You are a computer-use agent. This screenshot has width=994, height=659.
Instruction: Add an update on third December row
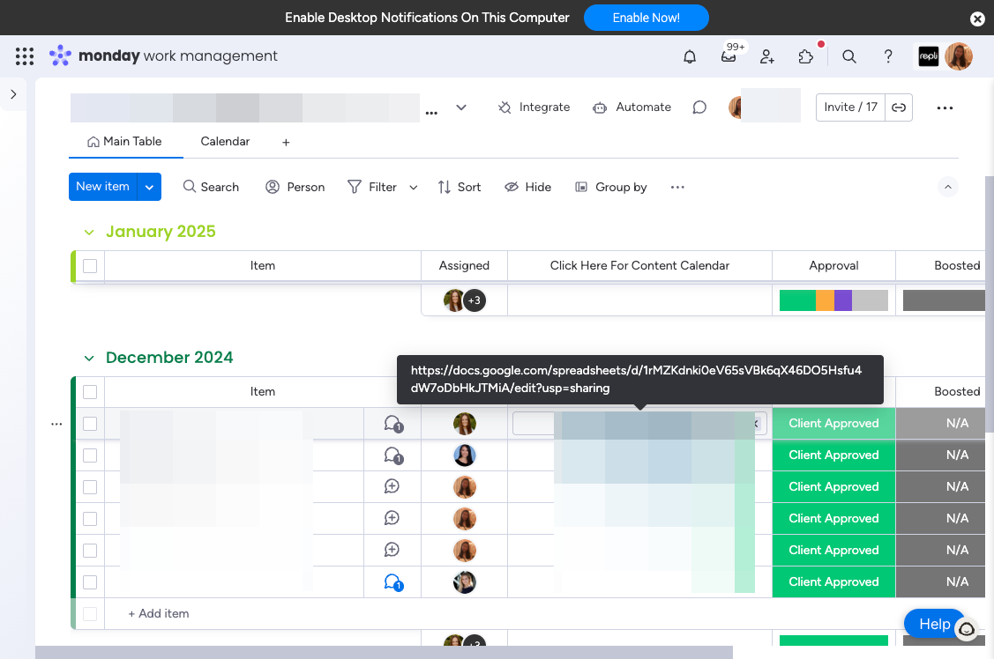pos(392,486)
